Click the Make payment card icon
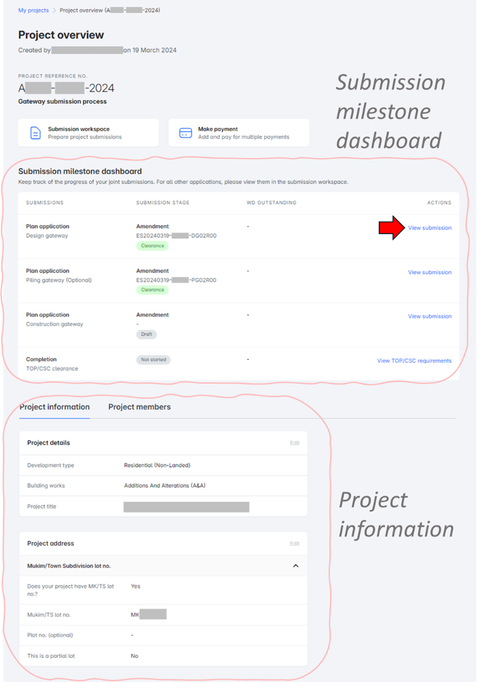This screenshot has width=479, height=682. click(185, 132)
